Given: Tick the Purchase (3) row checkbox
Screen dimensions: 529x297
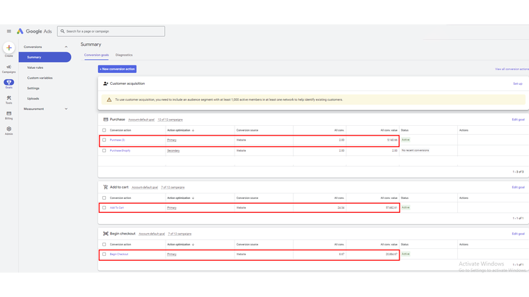Looking at the screenshot, I should coord(104,140).
